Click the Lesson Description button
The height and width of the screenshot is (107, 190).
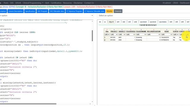tap(15, 11)
